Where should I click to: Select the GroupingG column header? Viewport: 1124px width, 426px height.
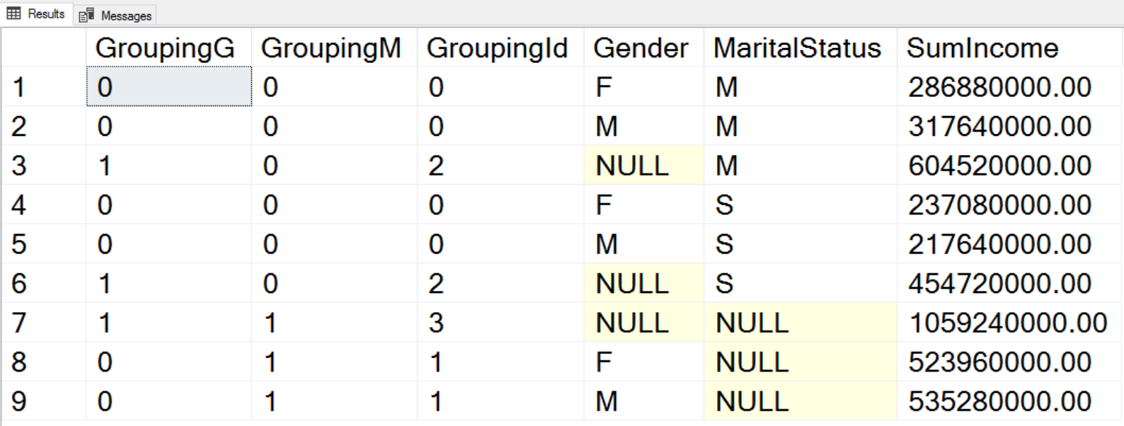click(x=165, y=48)
